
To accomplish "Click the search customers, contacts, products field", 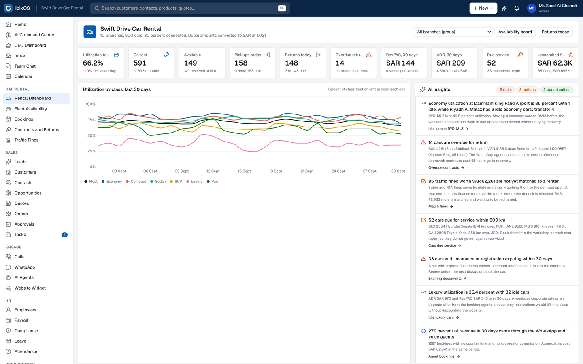I will [190, 8].
